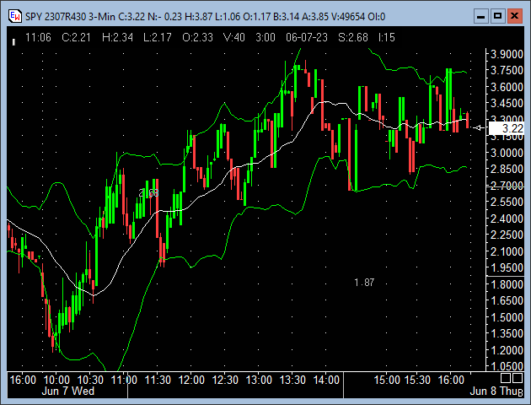The height and width of the screenshot is (405, 531).
Task: Click the 3.9000 price axis label
Action: [507, 54]
